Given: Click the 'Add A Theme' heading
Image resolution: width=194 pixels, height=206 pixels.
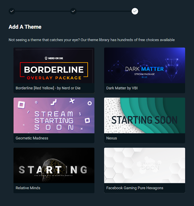Looking at the screenshot, I should pos(25,27).
